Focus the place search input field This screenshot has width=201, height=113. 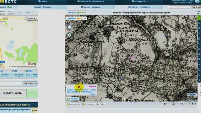(11, 83)
